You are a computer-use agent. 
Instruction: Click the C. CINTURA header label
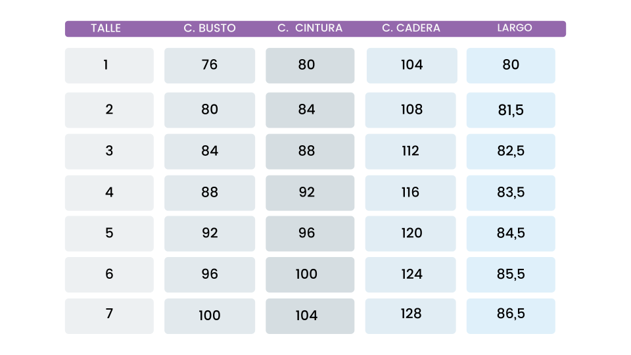pyautogui.click(x=310, y=28)
